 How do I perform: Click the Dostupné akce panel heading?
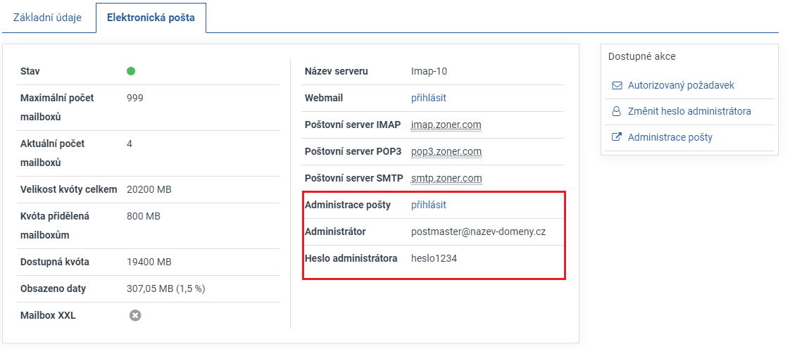click(x=641, y=56)
